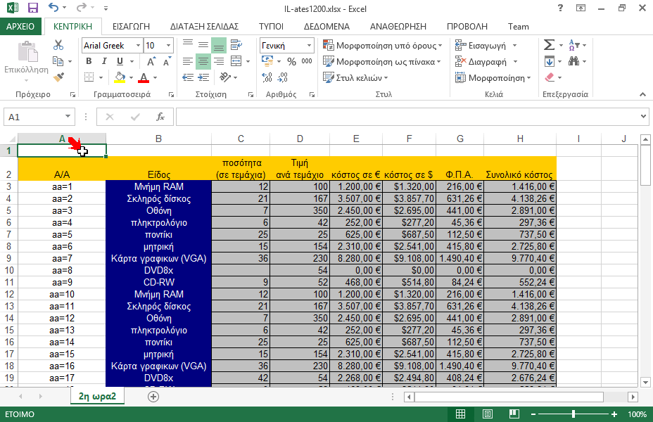The image size is (653, 422).
Task: Open font name dropdown Arial Greek
Action: point(138,45)
